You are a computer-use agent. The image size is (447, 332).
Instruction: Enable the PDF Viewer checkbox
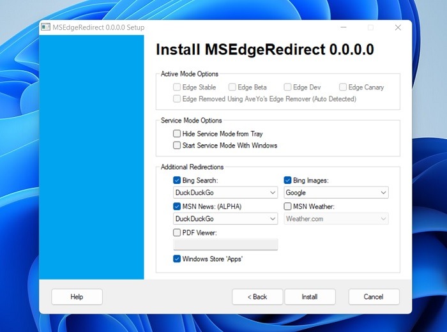click(x=177, y=232)
